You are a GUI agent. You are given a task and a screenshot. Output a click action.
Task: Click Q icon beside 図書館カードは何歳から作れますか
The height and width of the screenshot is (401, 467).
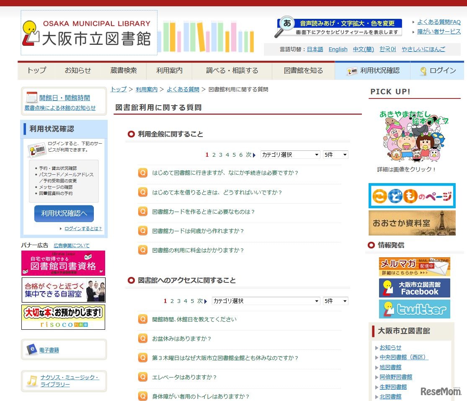(x=143, y=231)
